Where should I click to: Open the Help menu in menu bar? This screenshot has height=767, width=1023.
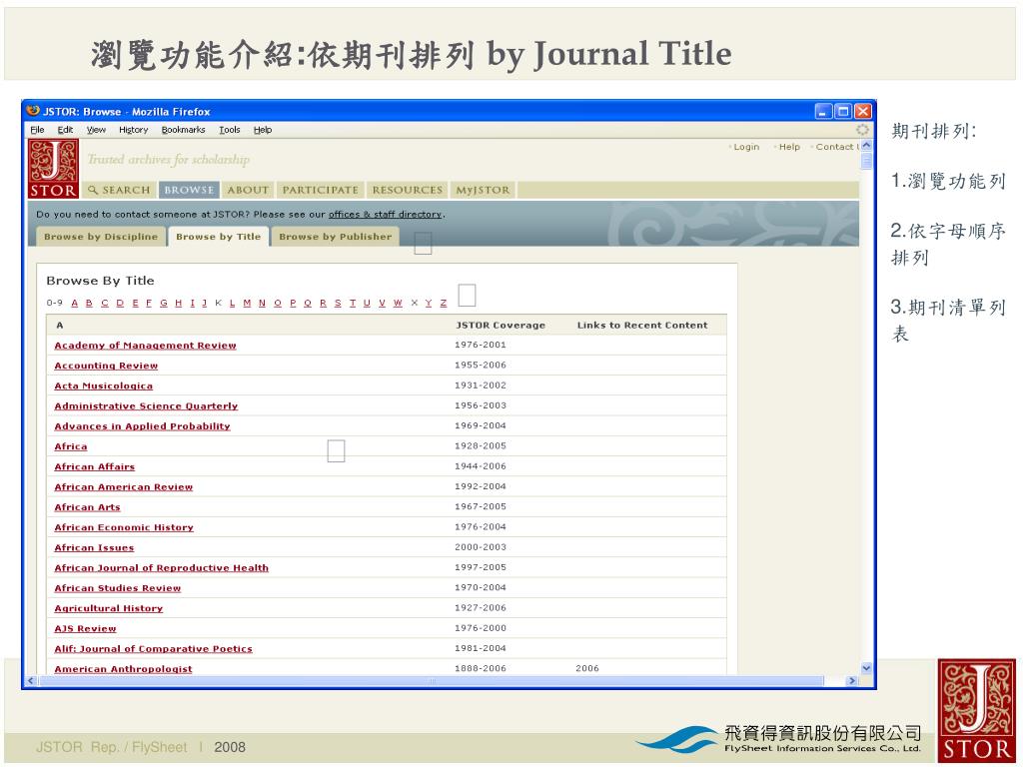(263, 130)
